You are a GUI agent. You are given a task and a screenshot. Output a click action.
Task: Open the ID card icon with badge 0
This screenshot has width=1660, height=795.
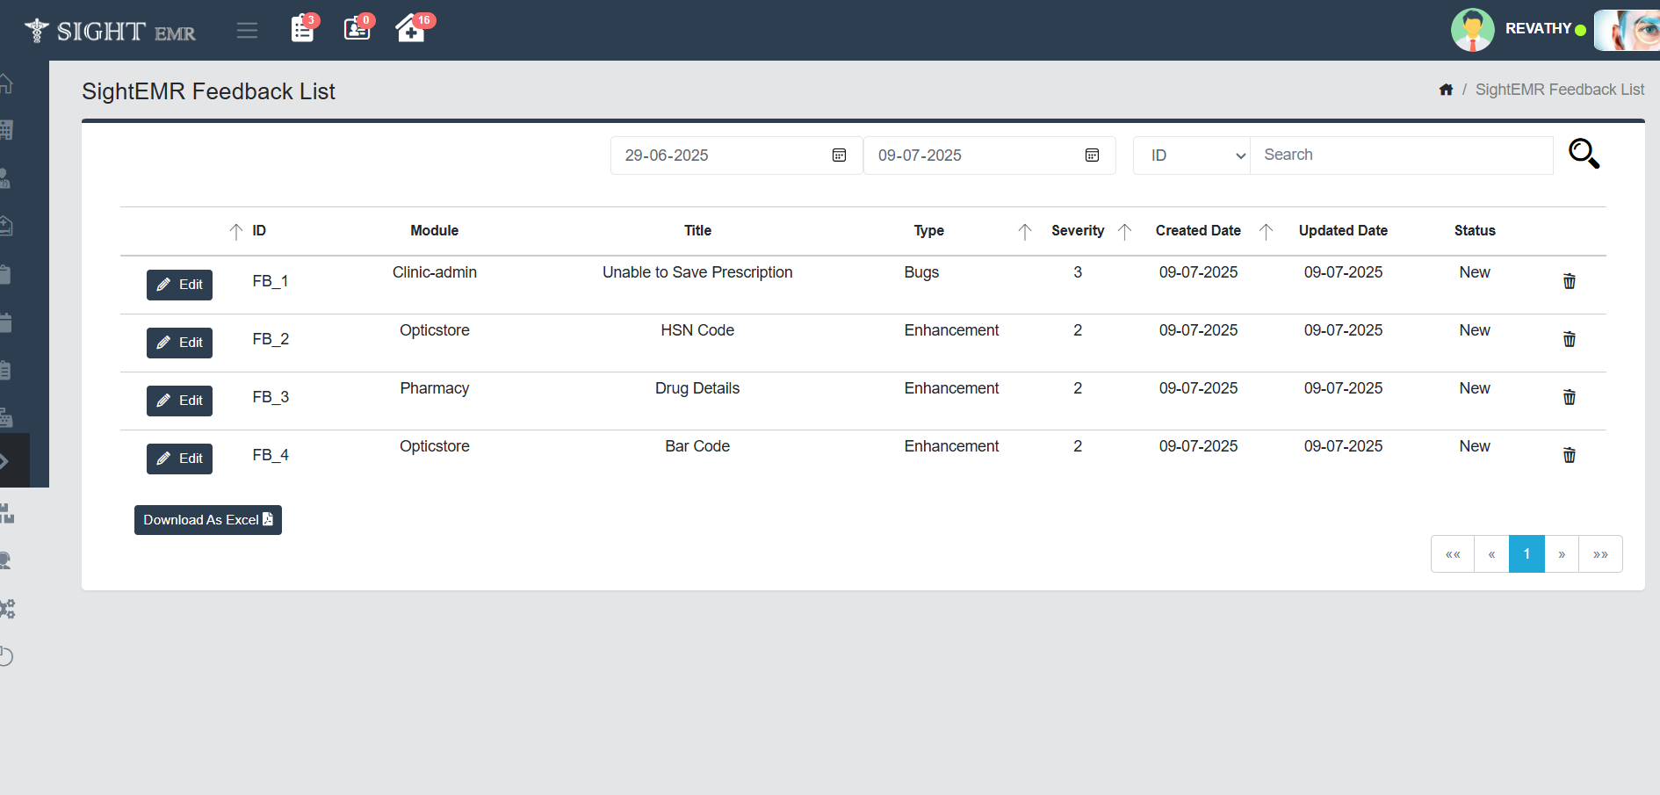point(357,29)
